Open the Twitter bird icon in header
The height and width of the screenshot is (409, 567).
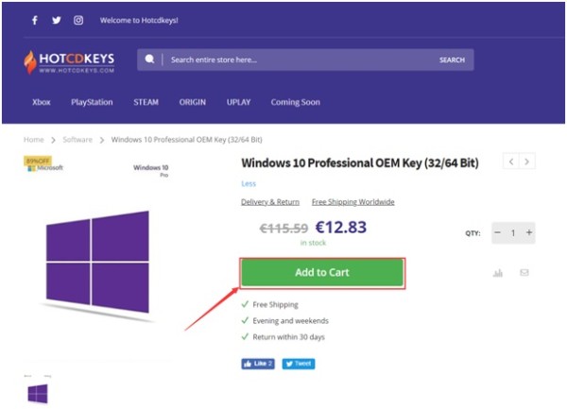[57, 20]
